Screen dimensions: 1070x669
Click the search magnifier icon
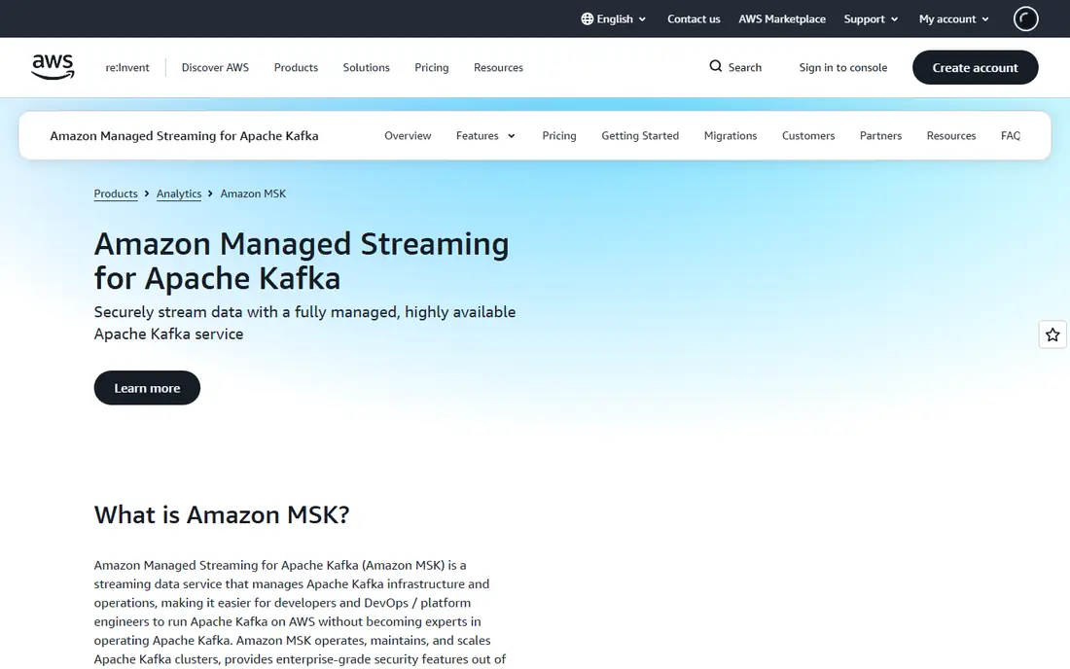pyautogui.click(x=715, y=66)
